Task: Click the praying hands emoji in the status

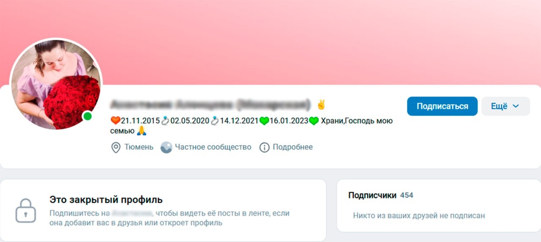Action: click(141, 131)
